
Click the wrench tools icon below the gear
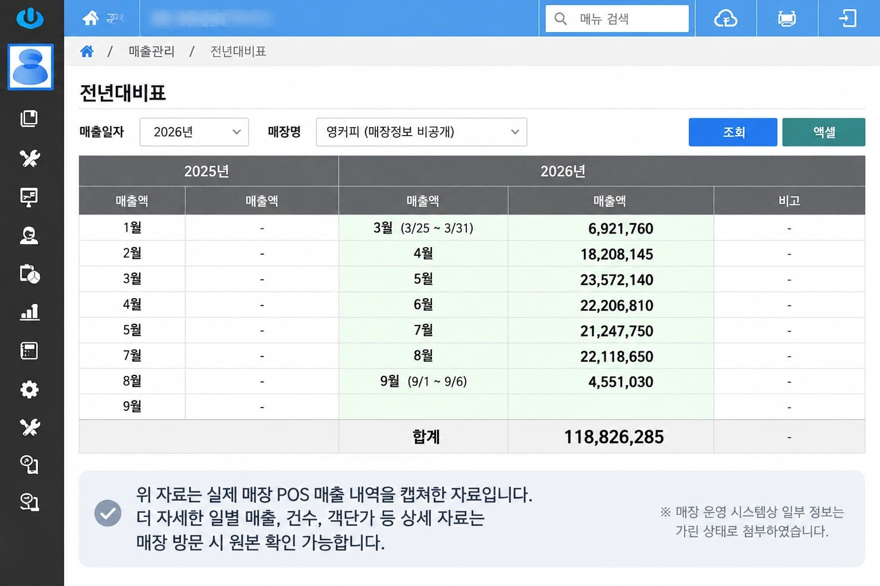coord(29,427)
